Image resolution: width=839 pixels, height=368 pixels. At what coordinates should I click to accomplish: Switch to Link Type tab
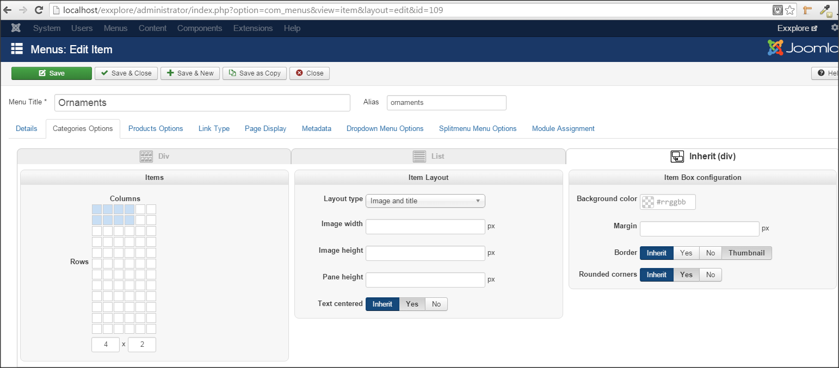214,129
